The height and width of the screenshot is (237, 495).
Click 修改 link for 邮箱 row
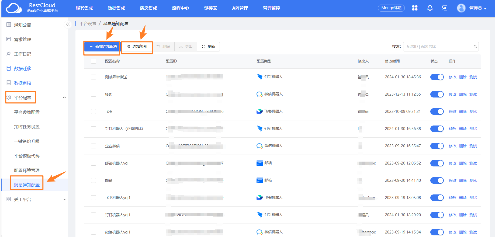(x=452, y=180)
